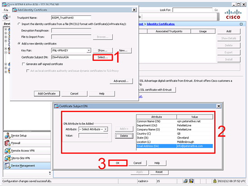The width and height of the screenshot is (248, 186).
Task: Click SSL certificate with Entrust button
Action: (157, 90)
